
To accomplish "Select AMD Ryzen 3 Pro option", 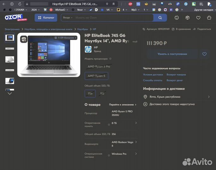I will pyautogui.click(x=99, y=66).
